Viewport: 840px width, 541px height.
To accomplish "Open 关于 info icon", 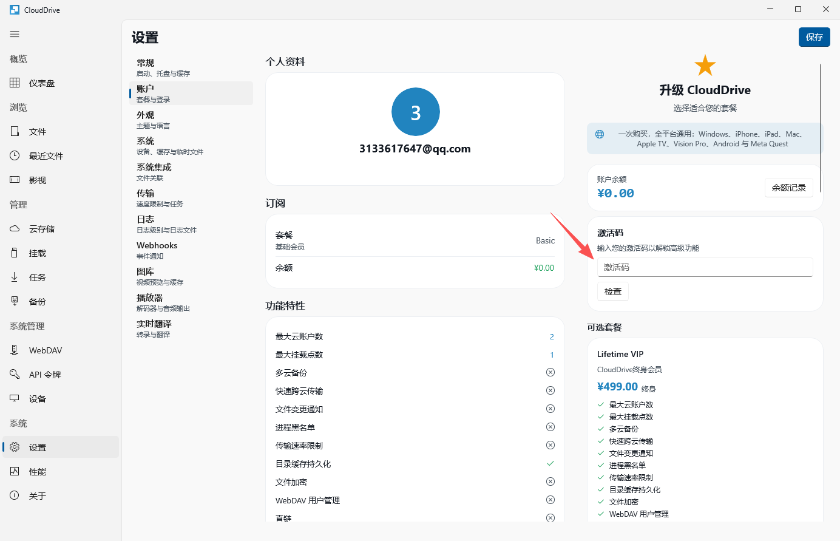I will [x=15, y=495].
